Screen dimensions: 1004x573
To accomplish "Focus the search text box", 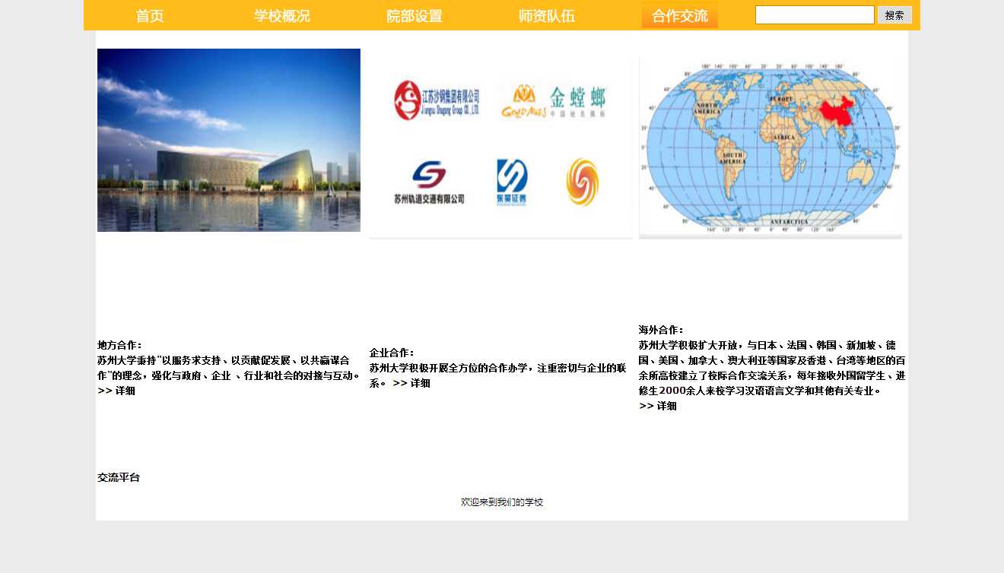I will click(x=814, y=15).
